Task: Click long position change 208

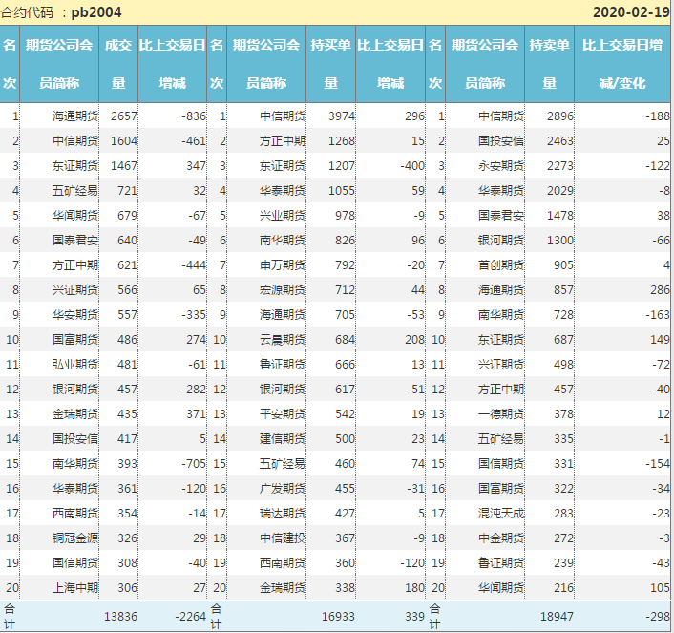Action: (414, 340)
